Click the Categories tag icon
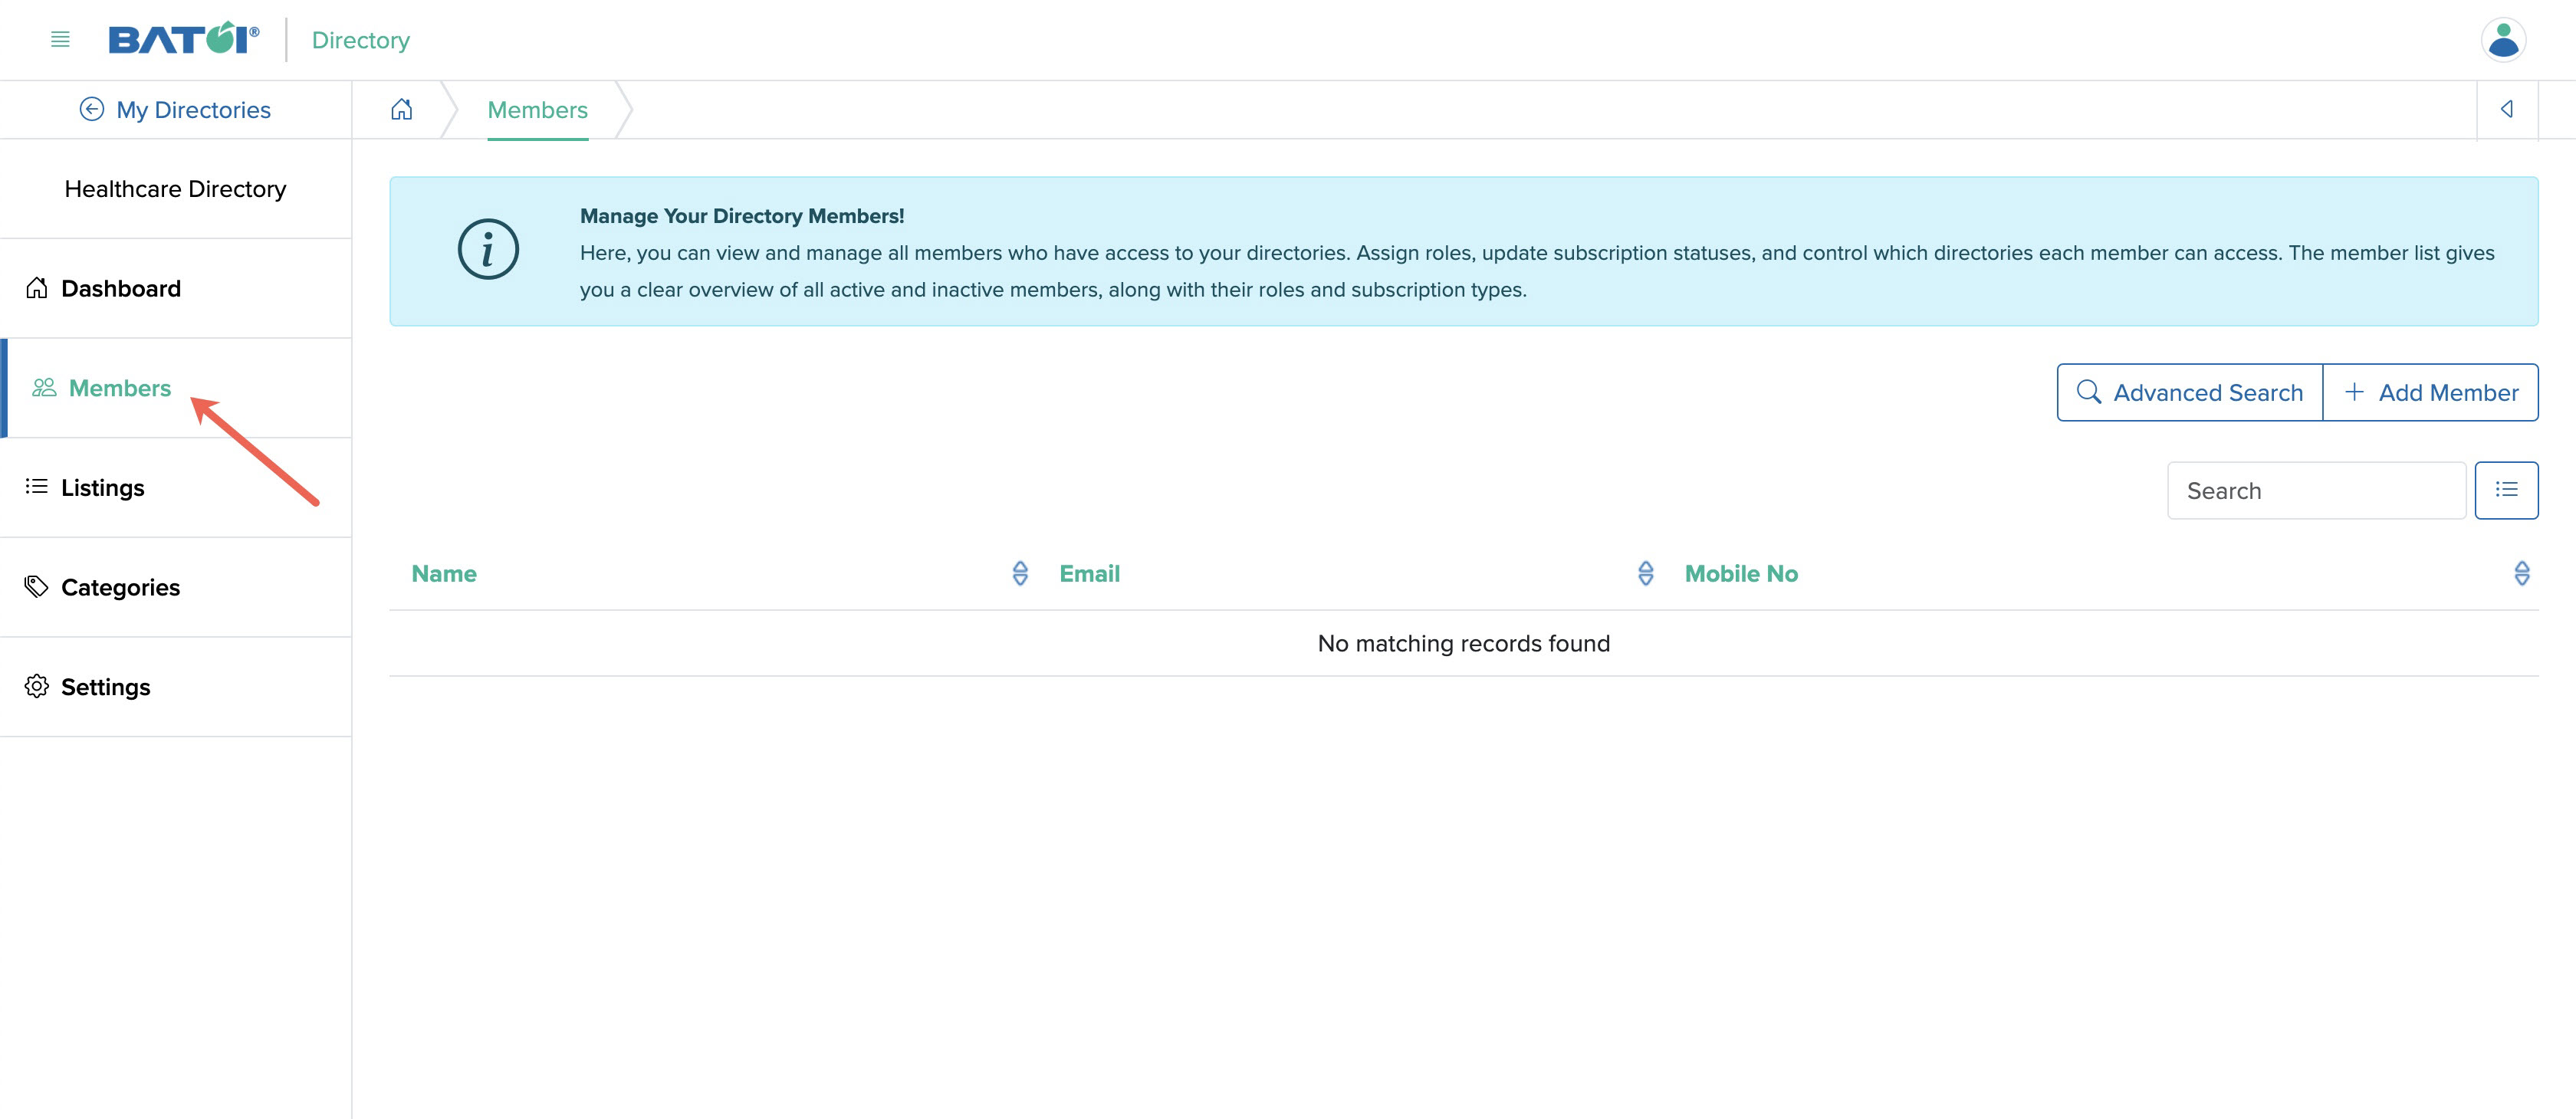 pyautogui.click(x=37, y=586)
